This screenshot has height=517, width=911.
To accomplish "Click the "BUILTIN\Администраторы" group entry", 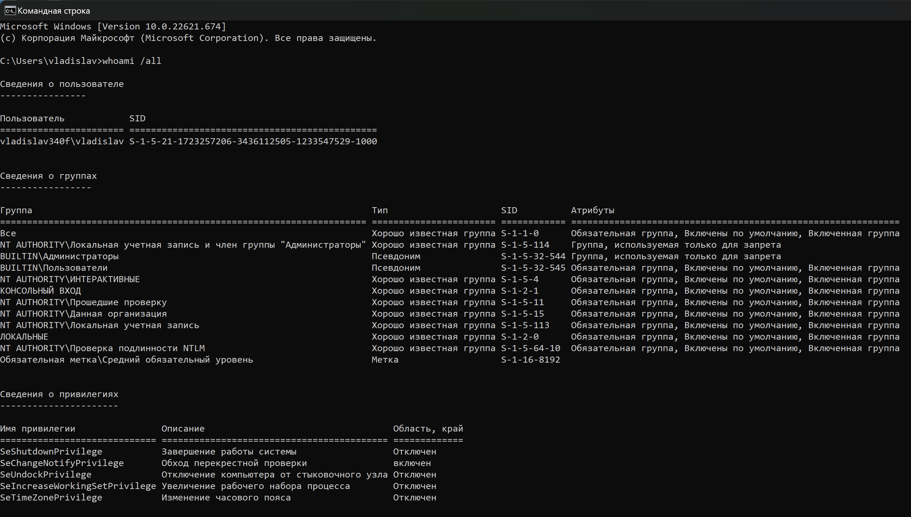I will (x=59, y=256).
